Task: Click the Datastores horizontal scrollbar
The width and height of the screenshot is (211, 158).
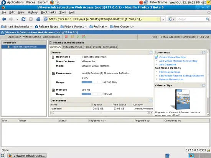Action: coord(102,113)
